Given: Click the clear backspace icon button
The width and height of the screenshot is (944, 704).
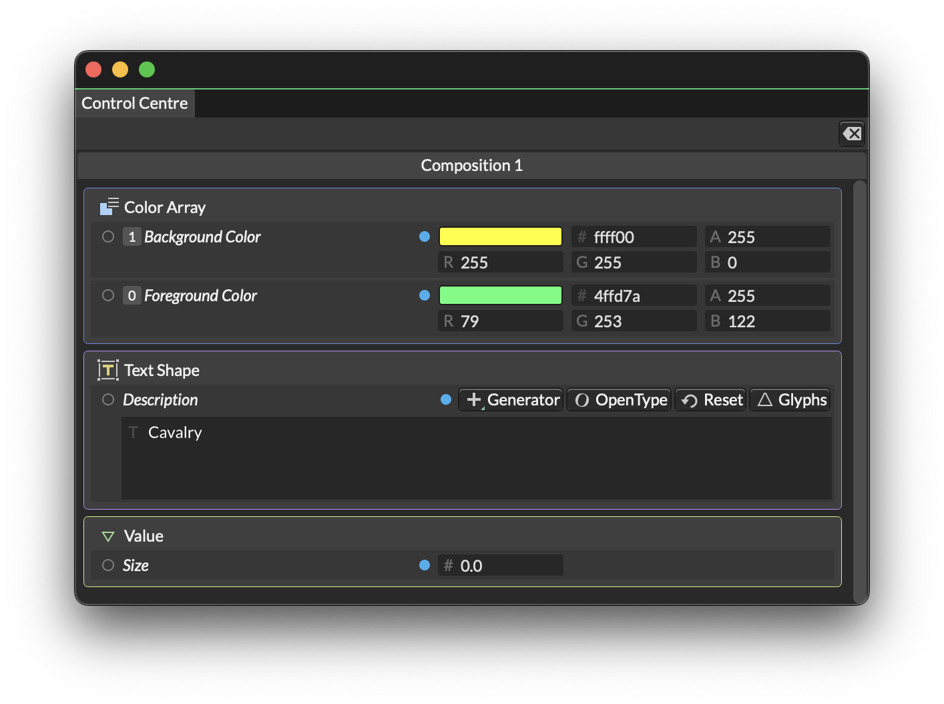Looking at the screenshot, I should click(851, 134).
